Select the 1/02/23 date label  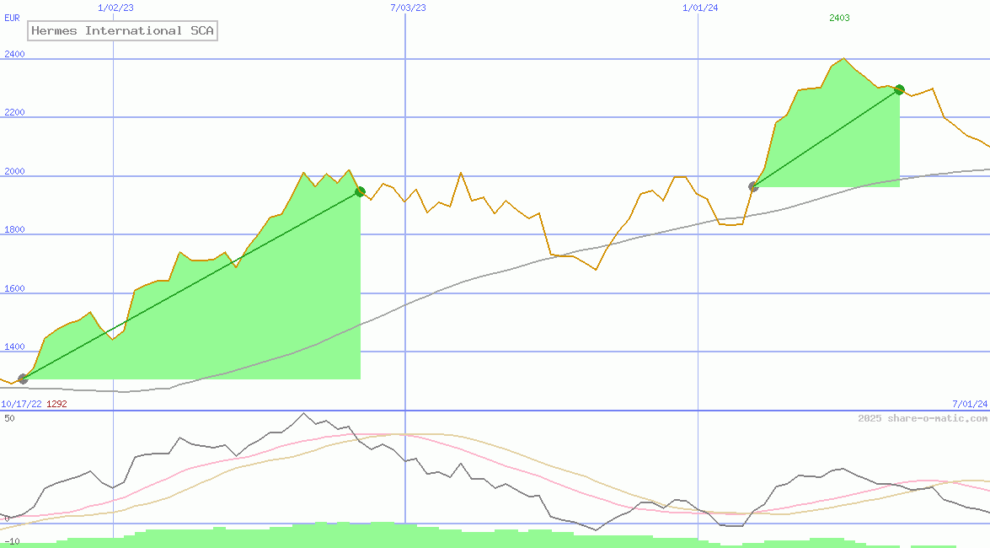tap(115, 8)
